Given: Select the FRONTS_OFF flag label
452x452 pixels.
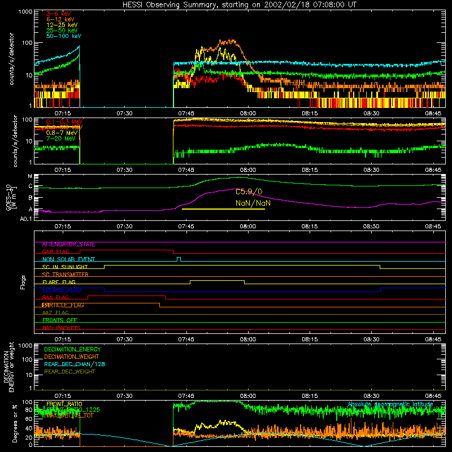Looking at the screenshot, I should pyautogui.click(x=60, y=320).
